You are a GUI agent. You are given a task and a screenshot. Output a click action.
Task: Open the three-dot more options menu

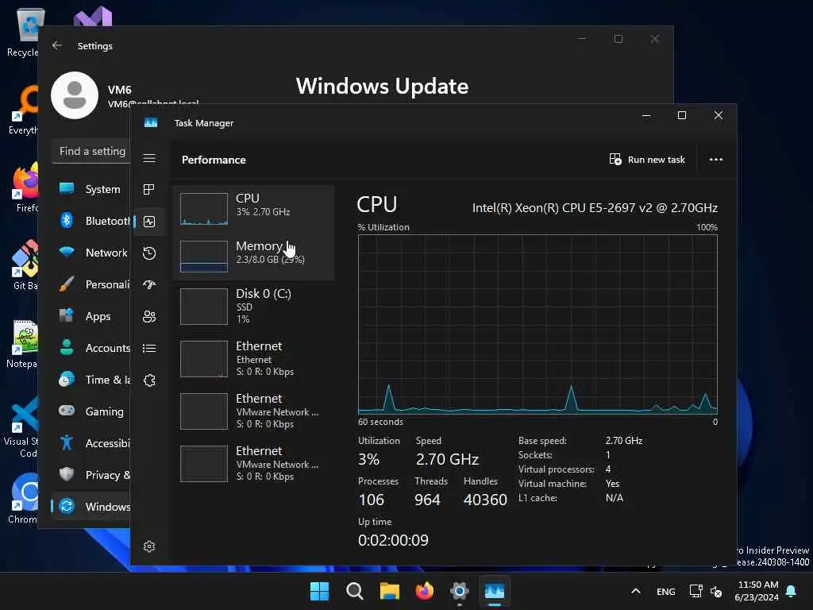[715, 159]
